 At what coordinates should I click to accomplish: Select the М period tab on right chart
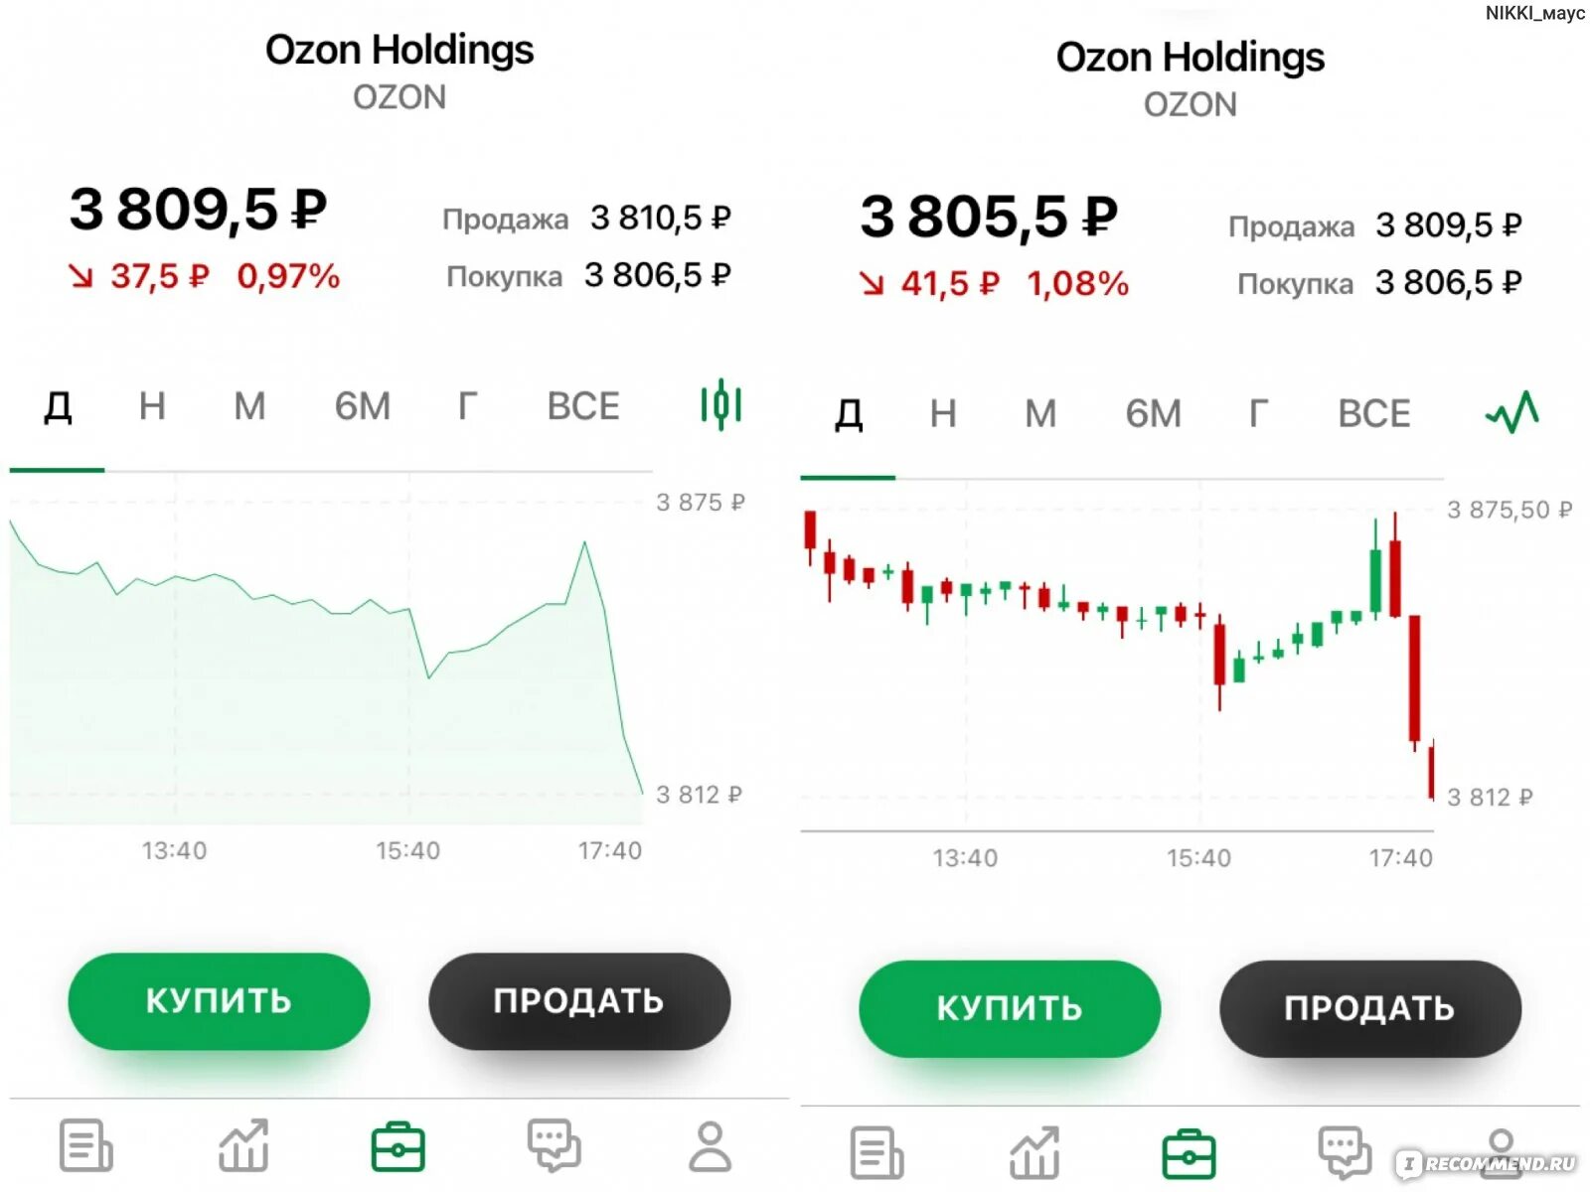(x=1040, y=413)
